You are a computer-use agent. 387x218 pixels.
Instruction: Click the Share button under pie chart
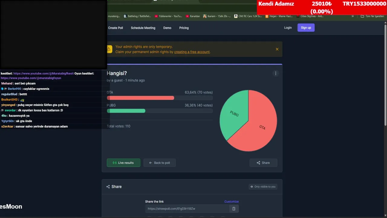263,163
